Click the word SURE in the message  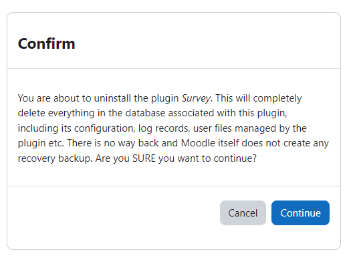point(144,158)
